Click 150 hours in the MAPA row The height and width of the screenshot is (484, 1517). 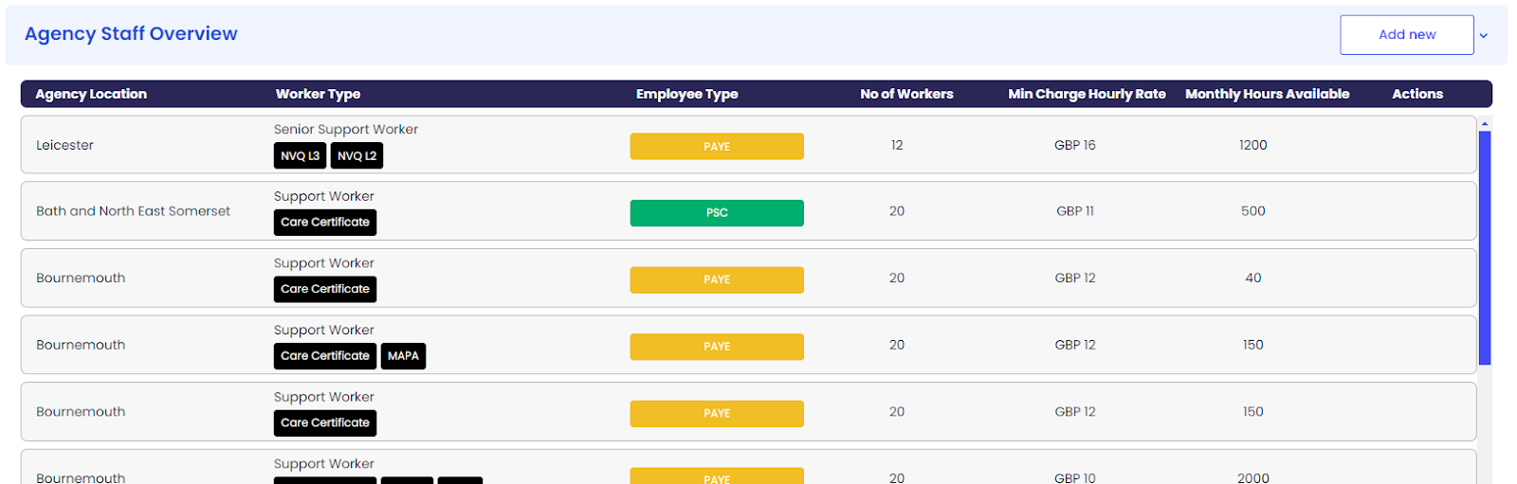[x=1253, y=345]
